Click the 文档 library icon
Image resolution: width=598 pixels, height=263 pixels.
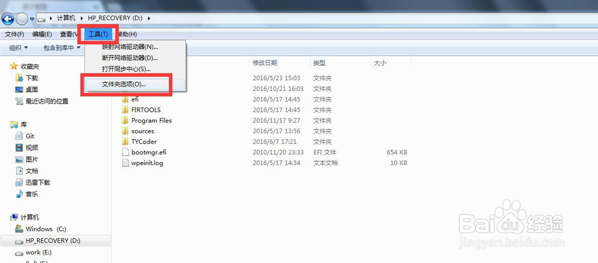[20, 171]
